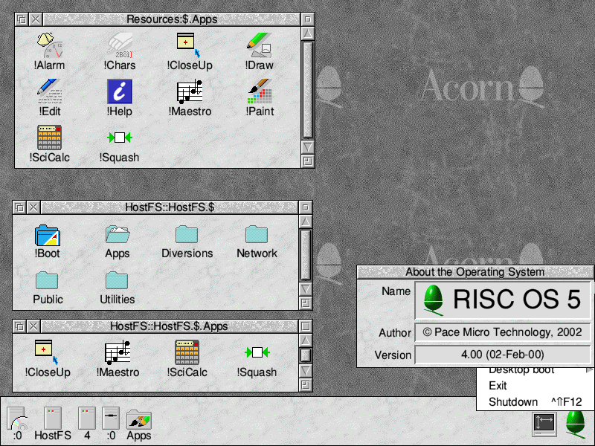Open the Utilities folder
595x446 pixels.
pos(118,288)
